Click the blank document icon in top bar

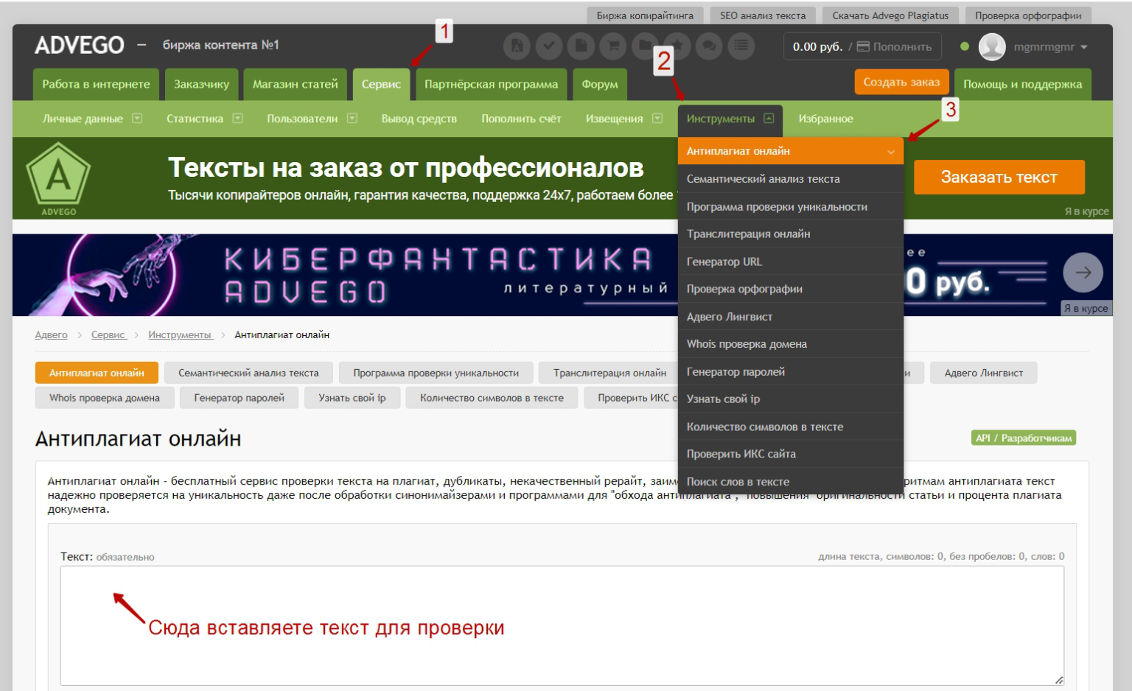coord(581,46)
